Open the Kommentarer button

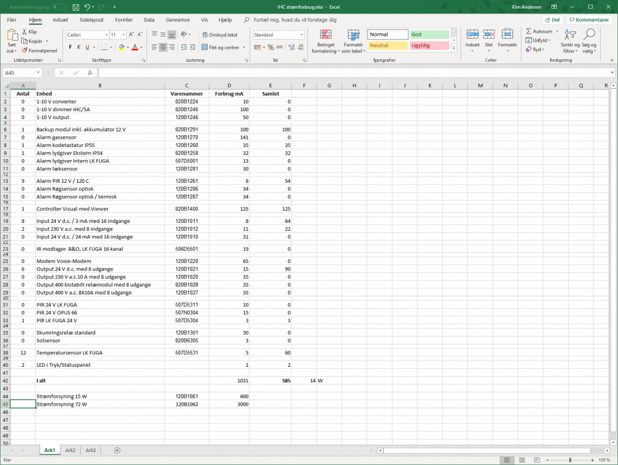[589, 20]
